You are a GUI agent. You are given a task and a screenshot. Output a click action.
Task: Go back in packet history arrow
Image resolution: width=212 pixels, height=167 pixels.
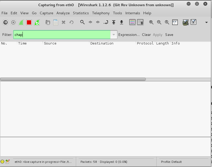click(90, 22)
